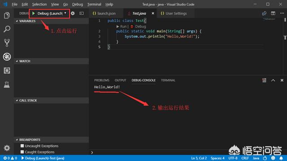The image size is (287, 161).
Task: Open editor More Actions ellipsis
Action: [282, 13]
